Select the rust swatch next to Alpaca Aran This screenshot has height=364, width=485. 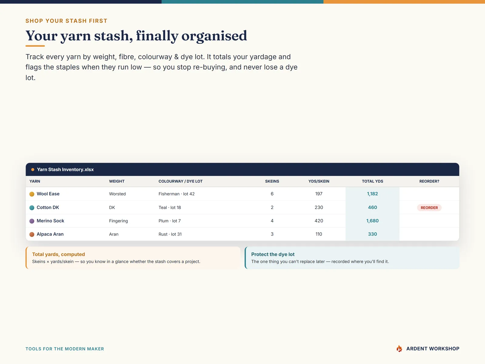[x=32, y=234]
